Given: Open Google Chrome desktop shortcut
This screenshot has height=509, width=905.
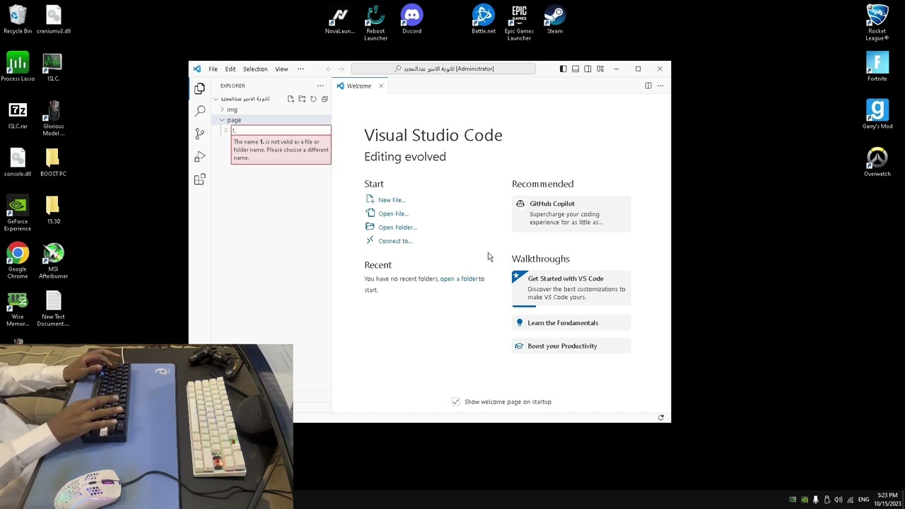Looking at the screenshot, I should pos(18,261).
